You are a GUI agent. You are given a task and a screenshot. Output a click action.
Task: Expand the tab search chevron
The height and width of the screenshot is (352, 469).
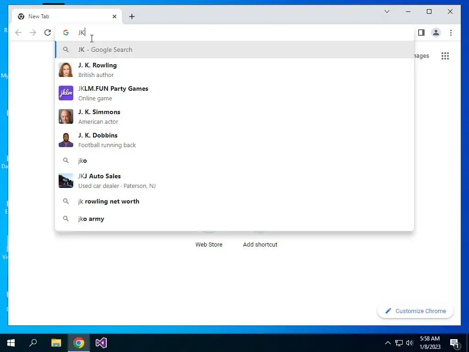pyautogui.click(x=387, y=11)
